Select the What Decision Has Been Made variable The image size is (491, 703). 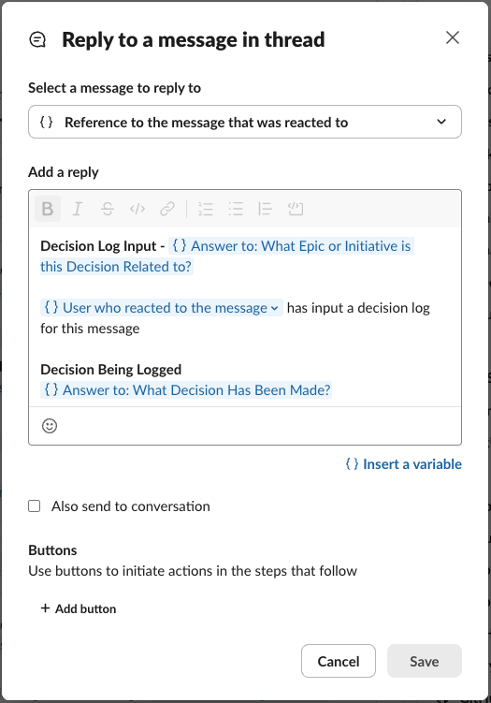pos(186,390)
